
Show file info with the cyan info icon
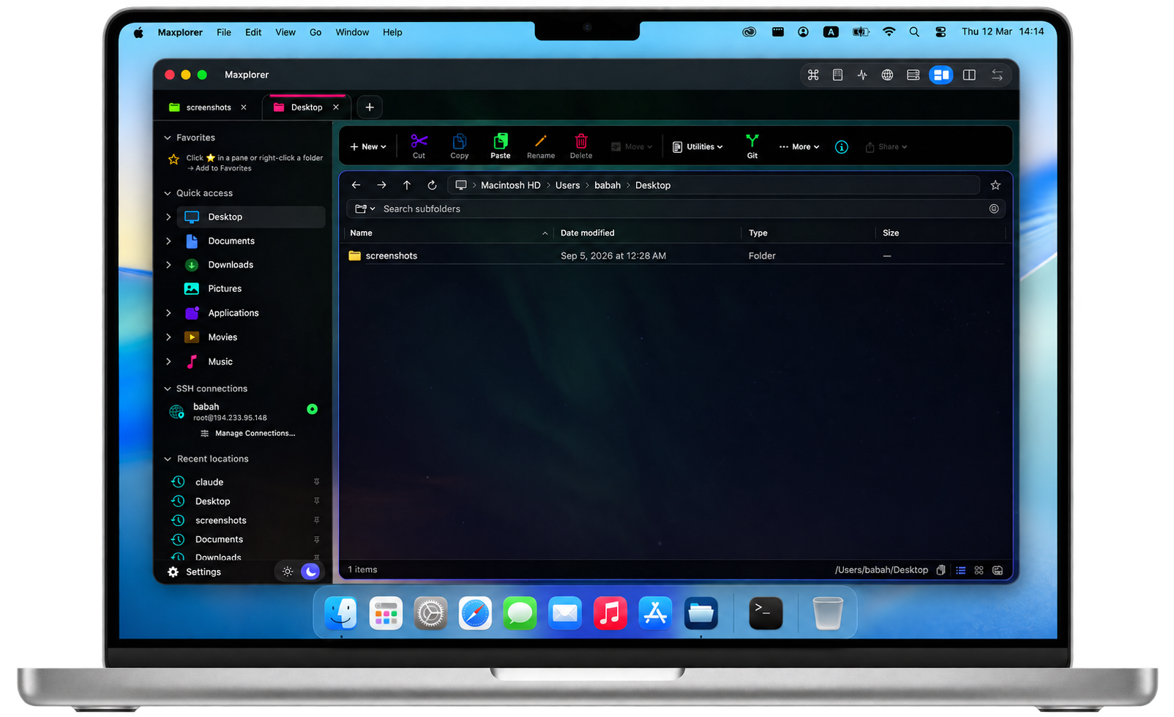pos(842,147)
